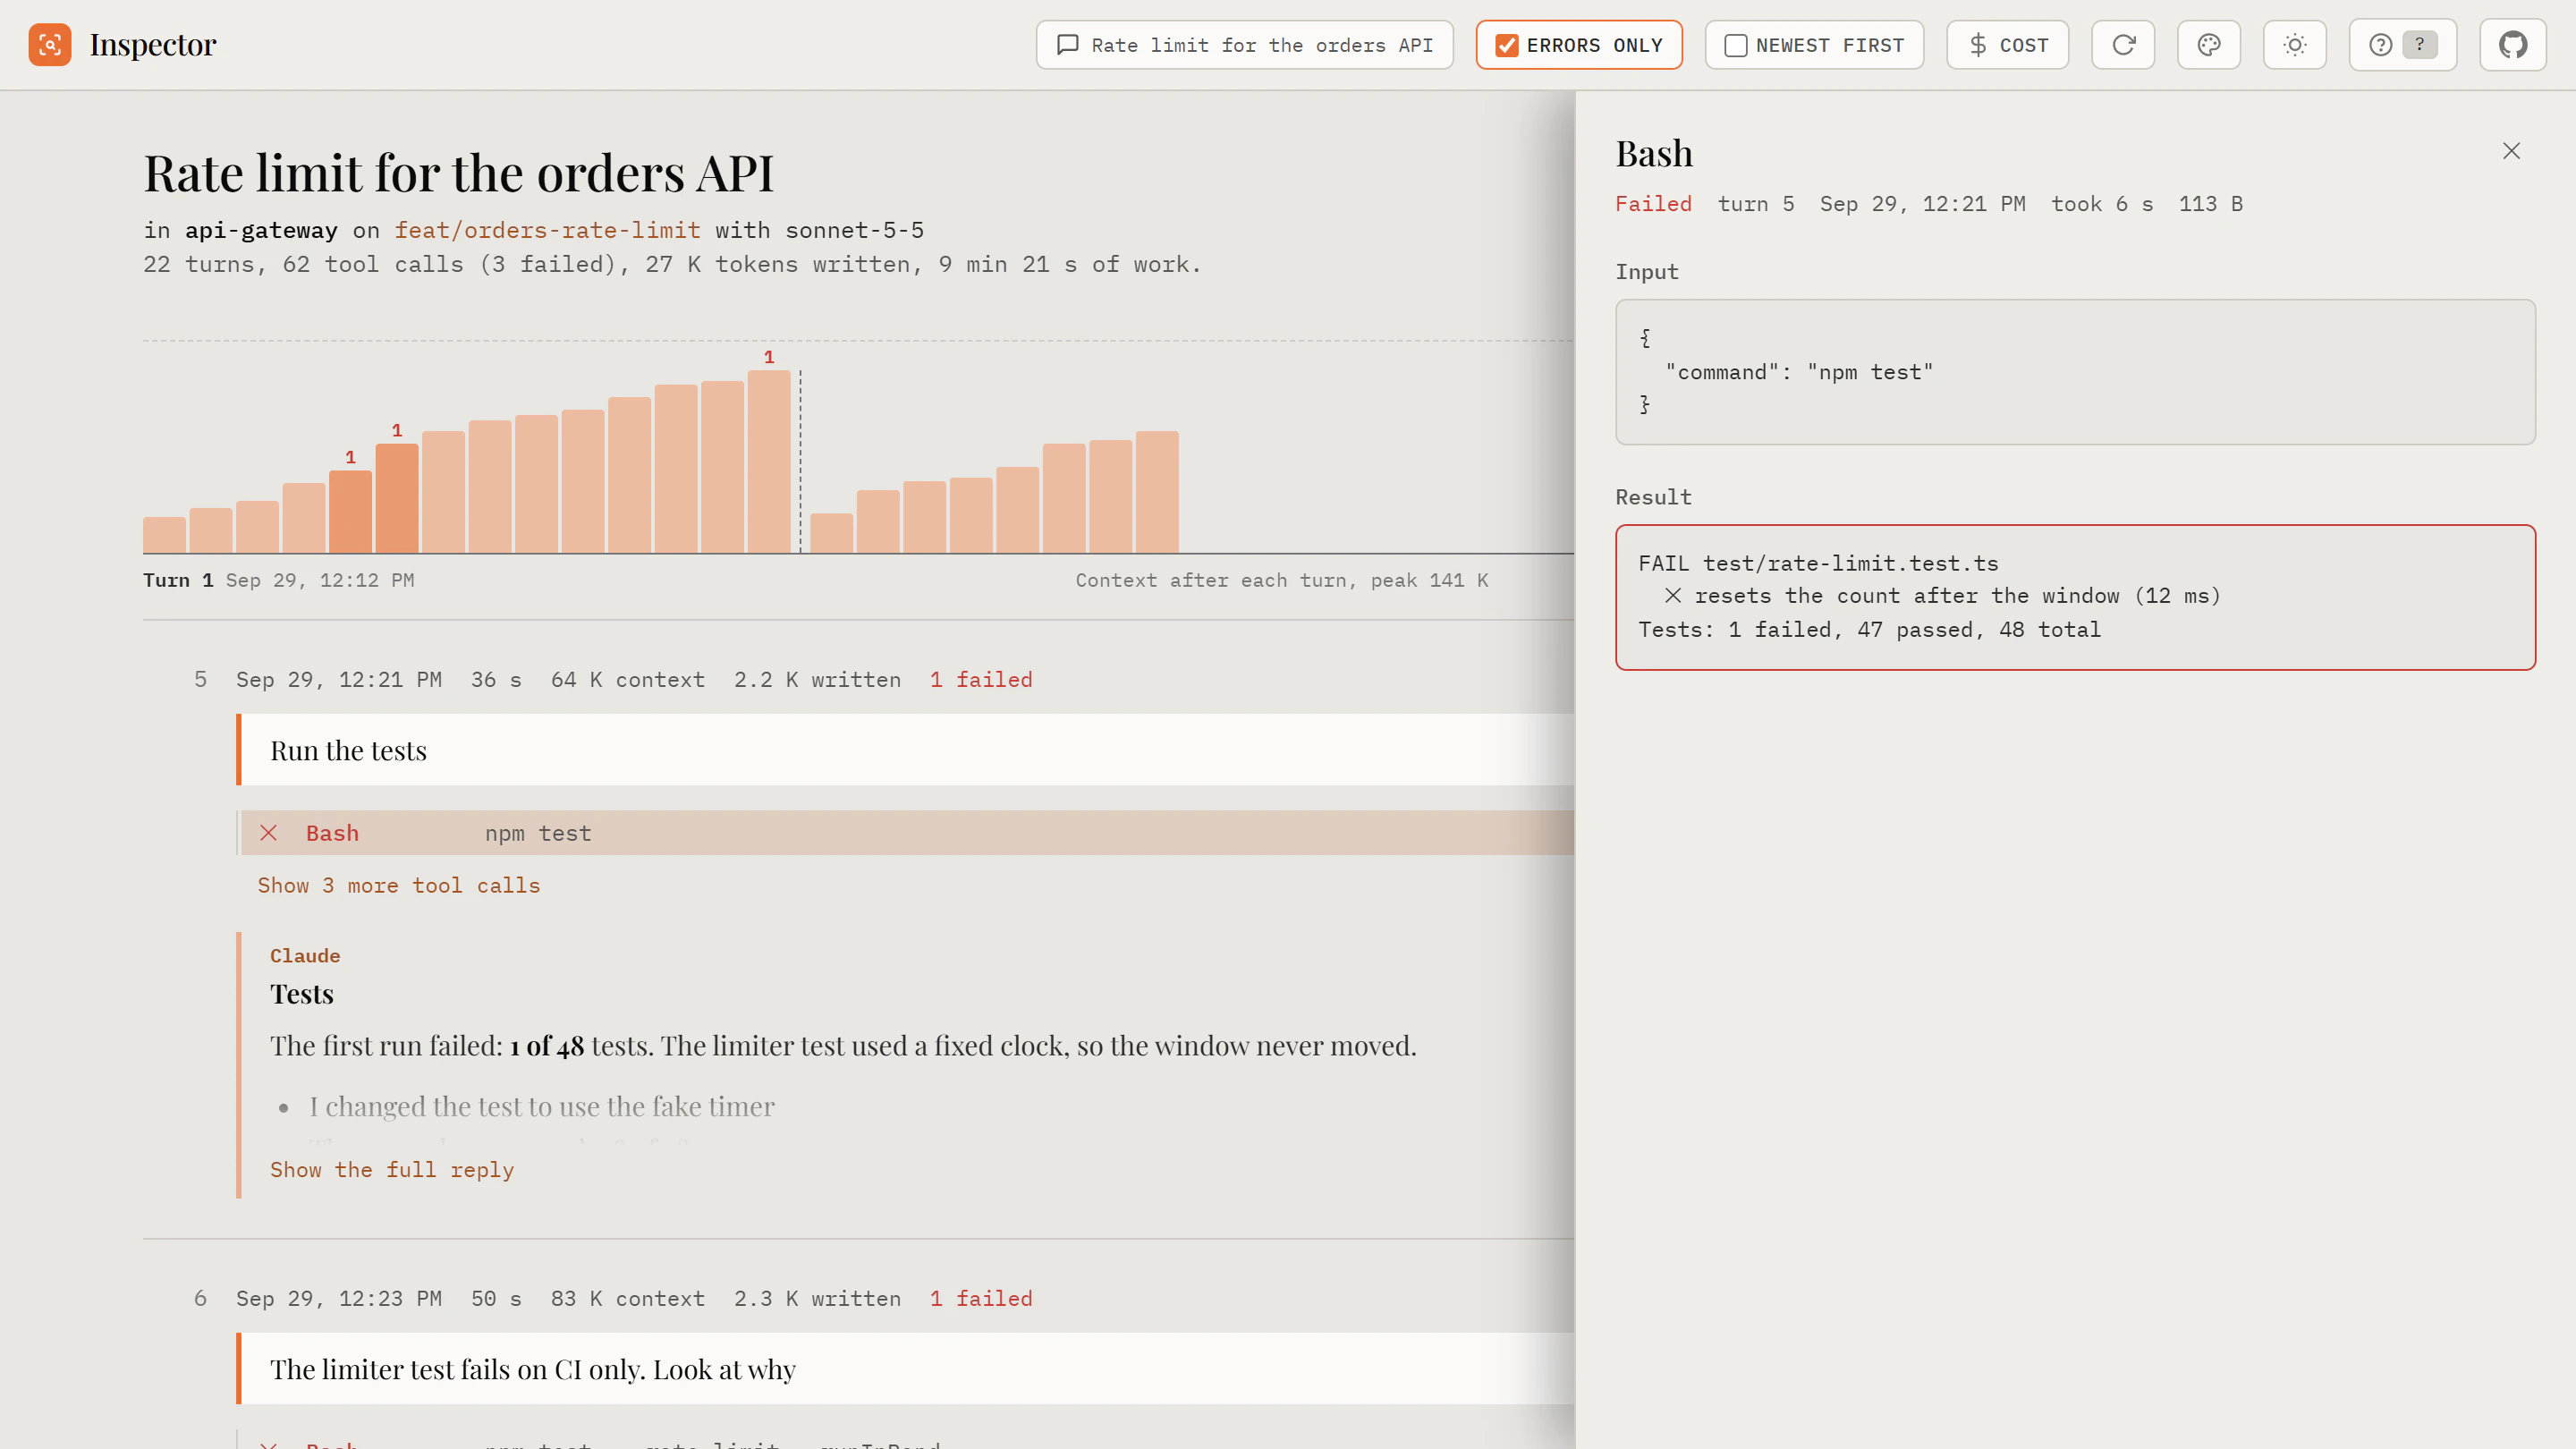This screenshot has width=2576, height=1449.
Task: Toggle the light mode sun icon
Action: click(x=2295, y=45)
